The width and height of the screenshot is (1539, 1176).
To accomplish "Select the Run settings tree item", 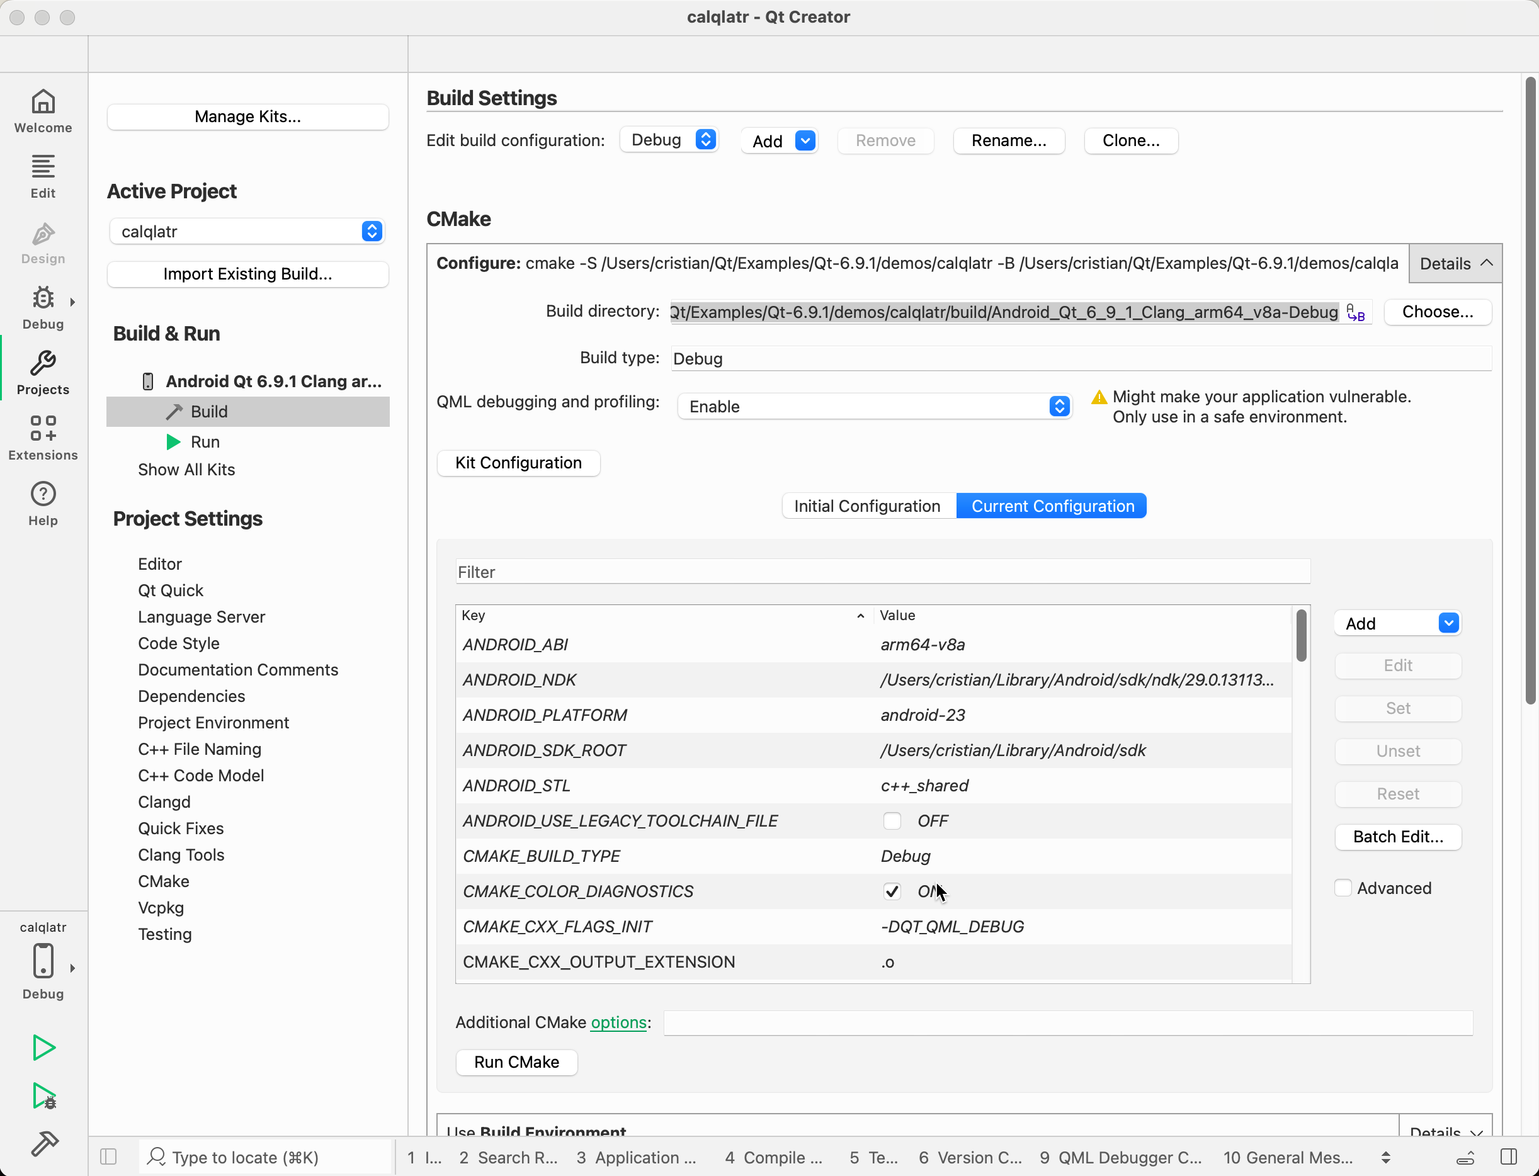I will (205, 442).
